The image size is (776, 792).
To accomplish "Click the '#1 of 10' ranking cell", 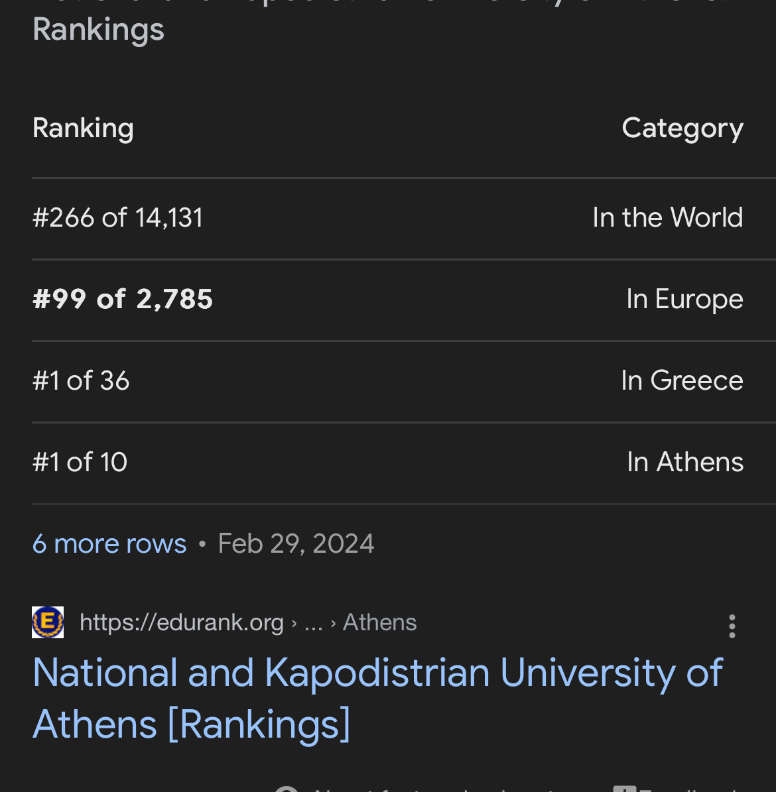I will 80,462.
